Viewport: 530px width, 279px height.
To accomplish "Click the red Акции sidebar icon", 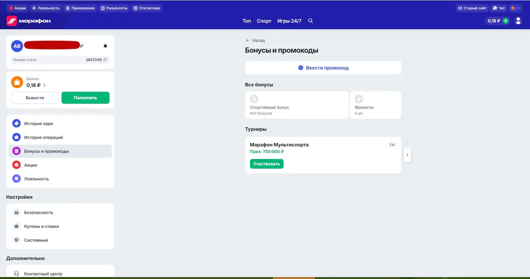I will [x=16, y=165].
